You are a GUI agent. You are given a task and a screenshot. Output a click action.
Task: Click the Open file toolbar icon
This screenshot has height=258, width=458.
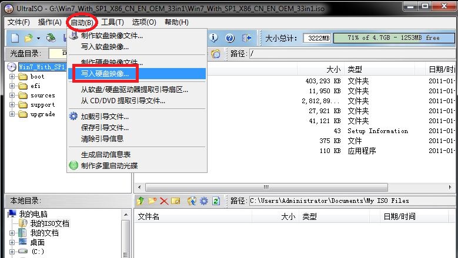pyautogui.click(x=28, y=38)
